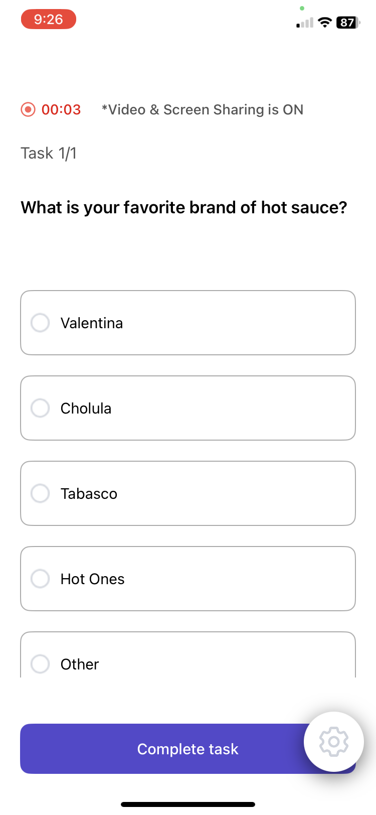Select the Tabasco radio circle
The width and height of the screenshot is (376, 815).
tap(40, 493)
